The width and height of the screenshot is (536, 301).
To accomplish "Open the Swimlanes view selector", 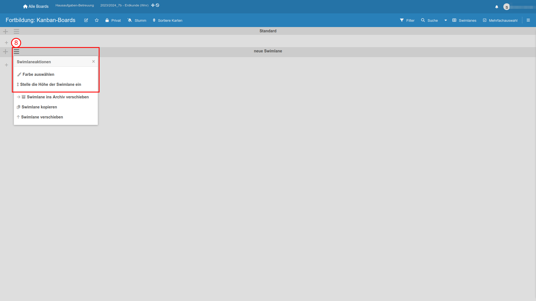I will pos(464,20).
